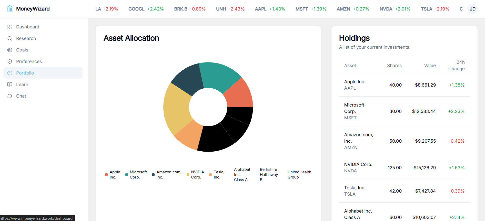Click the UnitedHealth Group legend label

(x=299, y=175)
